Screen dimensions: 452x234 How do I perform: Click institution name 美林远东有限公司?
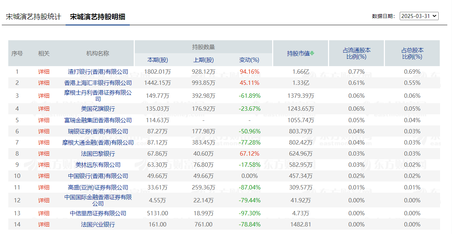[x=98, y=165]
